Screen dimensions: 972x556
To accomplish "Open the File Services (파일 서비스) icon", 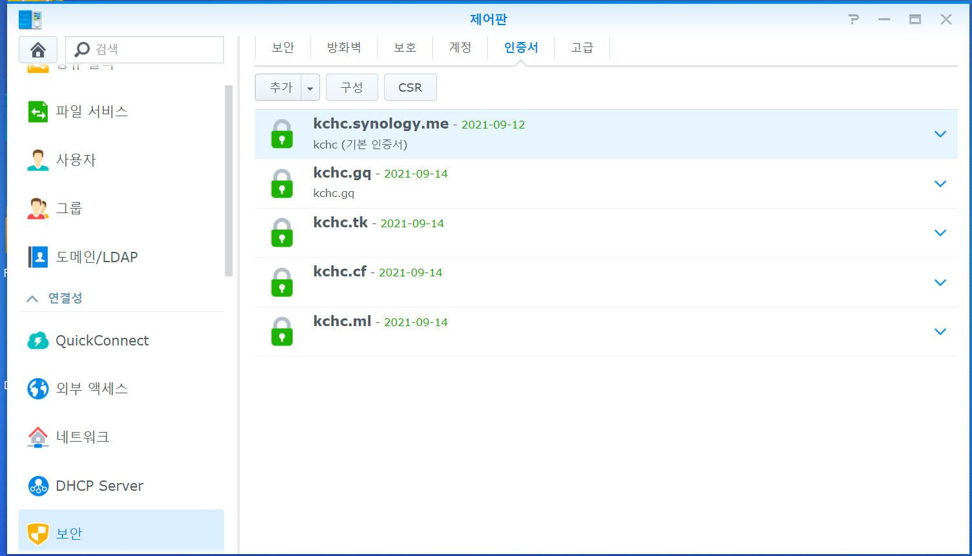I will (x=38, y=112).
